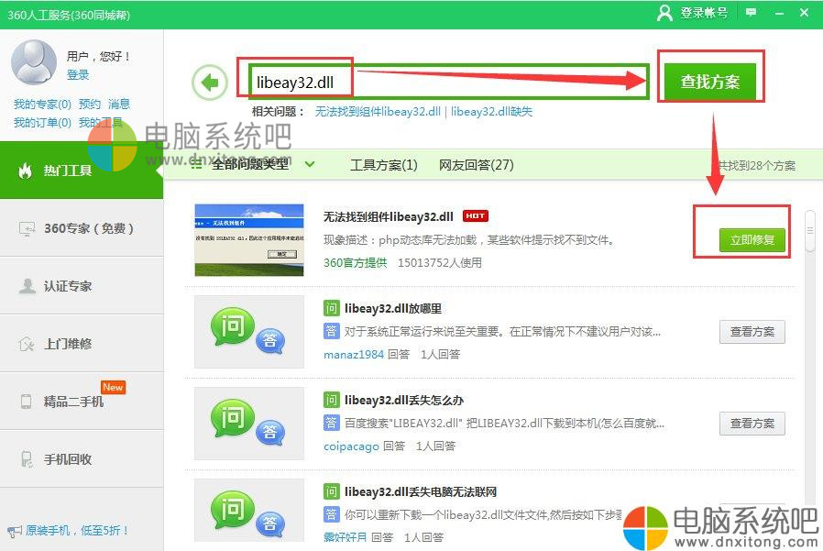Viewport: 823px width, 551px height.
Task: Open 我的订单(0) link
Action: coord(42,122)
